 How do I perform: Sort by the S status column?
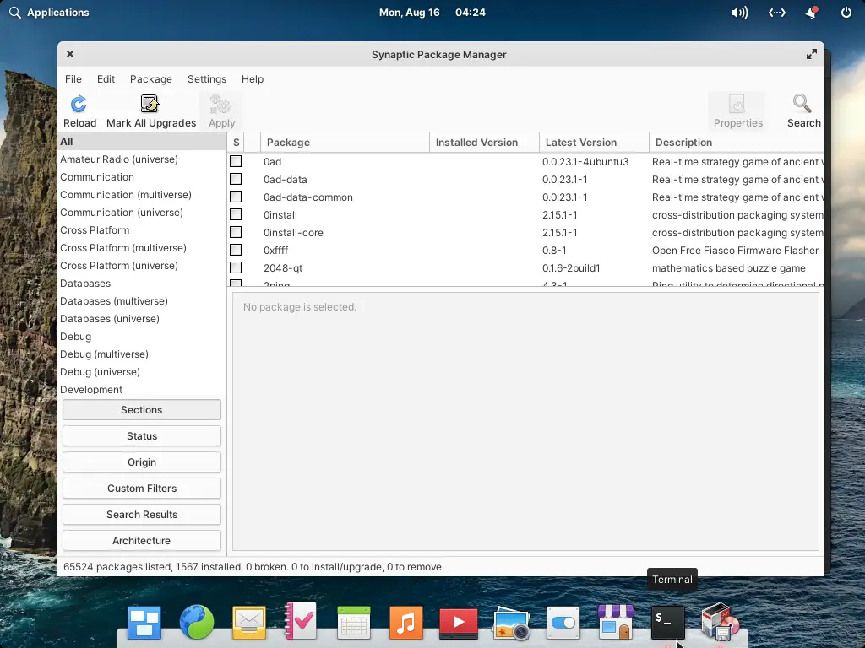tap(236, 142)
